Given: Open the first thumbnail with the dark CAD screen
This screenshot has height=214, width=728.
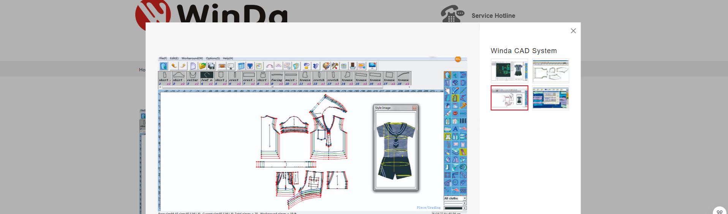Looking at the screenshot, I should tap(509, 71).
